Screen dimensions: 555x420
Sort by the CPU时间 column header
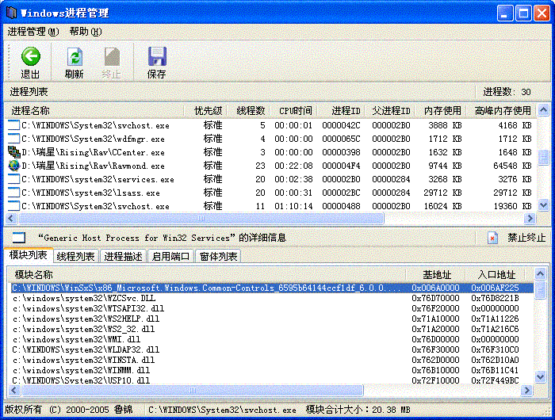click(293, 111)
